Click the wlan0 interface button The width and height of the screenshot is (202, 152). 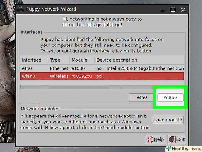170,97
